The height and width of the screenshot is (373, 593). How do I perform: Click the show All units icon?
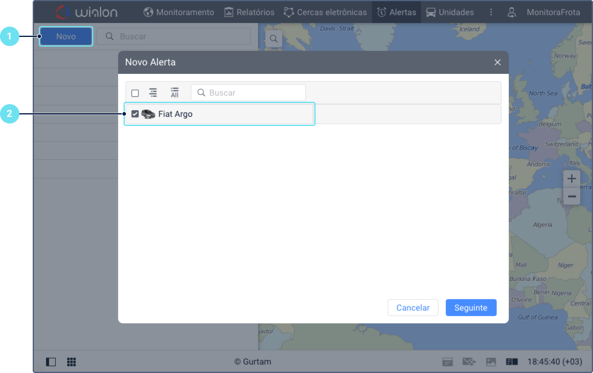[174, 93]
